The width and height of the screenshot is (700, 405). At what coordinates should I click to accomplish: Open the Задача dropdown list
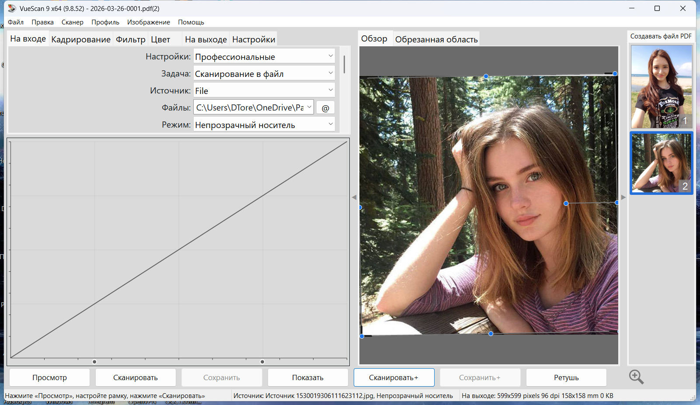point(264,74)
